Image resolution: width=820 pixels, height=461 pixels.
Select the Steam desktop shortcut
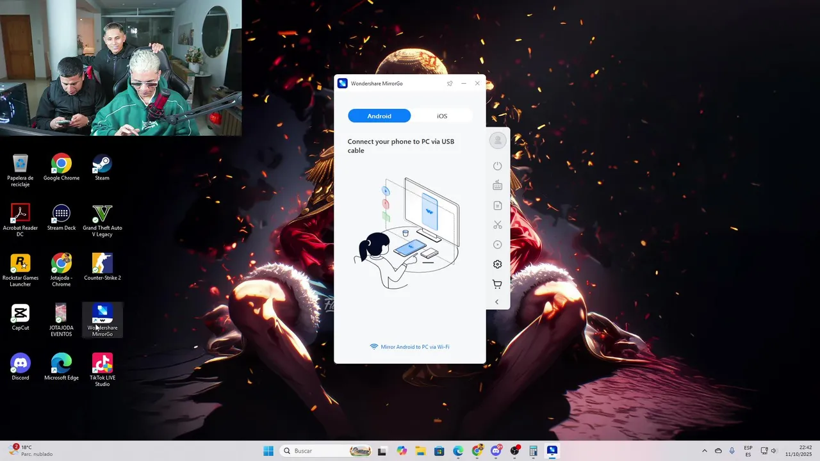[x=102, y=167]
